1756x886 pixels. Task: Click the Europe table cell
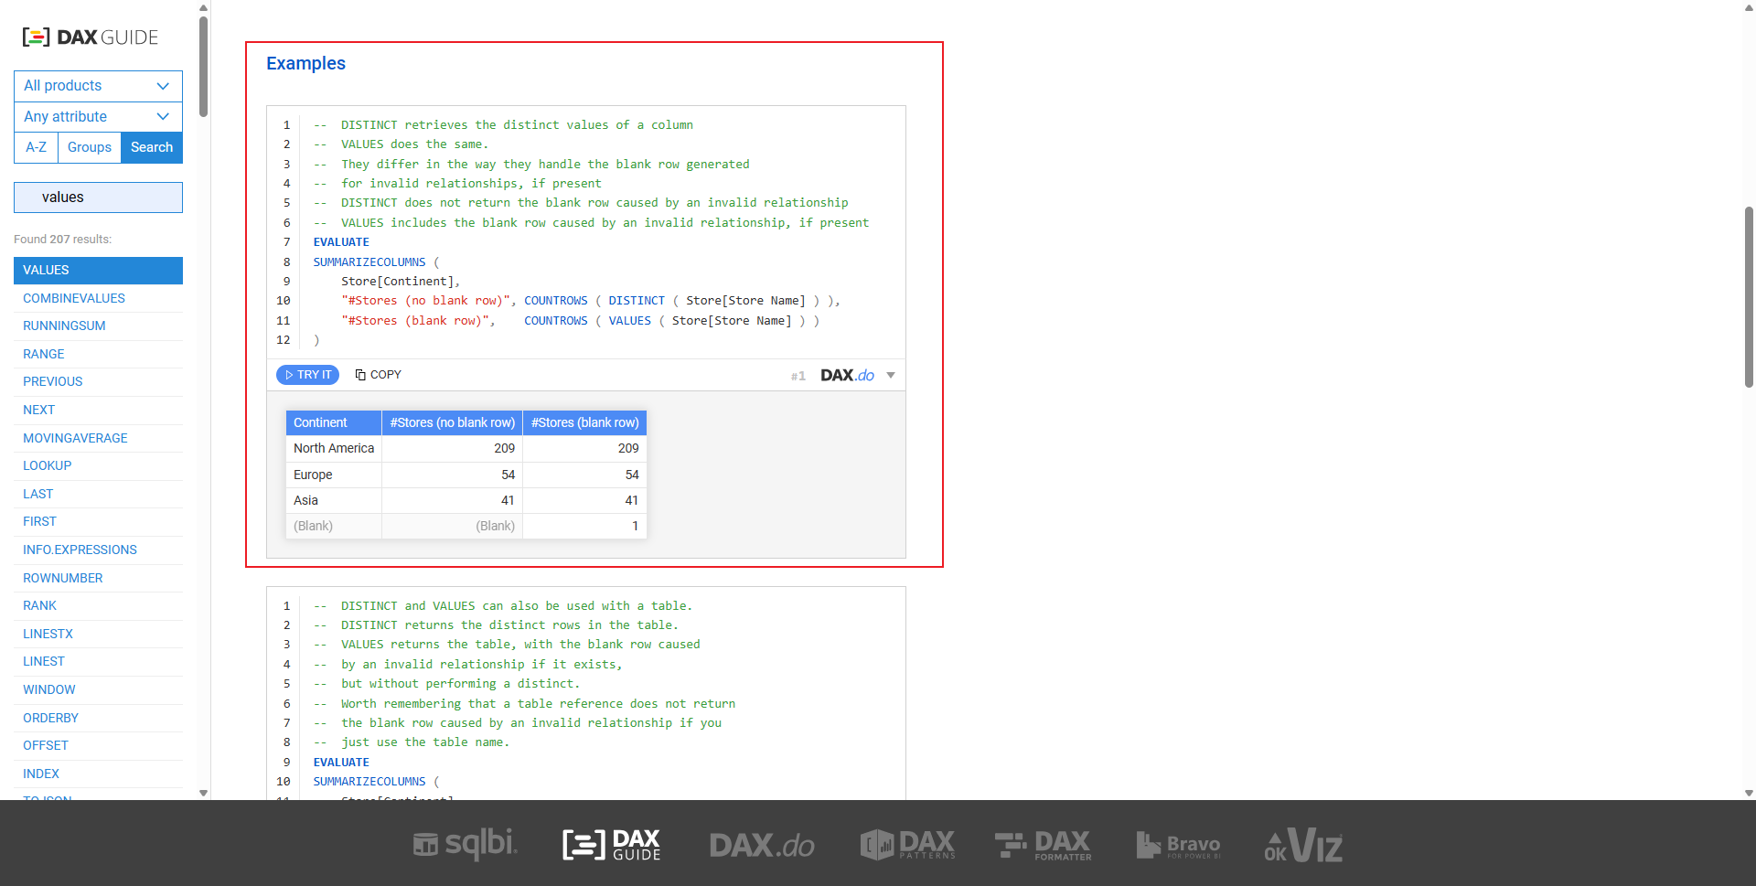[x=334, y=475]
